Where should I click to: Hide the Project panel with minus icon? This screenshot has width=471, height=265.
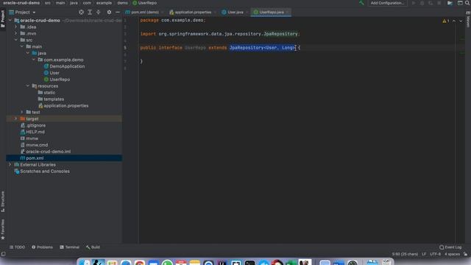coord(118,13)
